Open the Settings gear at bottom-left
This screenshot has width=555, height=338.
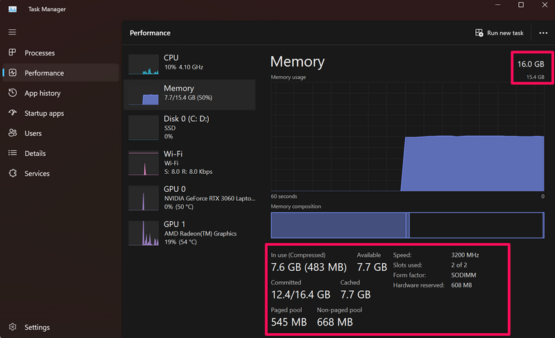[x=12, y=327]
